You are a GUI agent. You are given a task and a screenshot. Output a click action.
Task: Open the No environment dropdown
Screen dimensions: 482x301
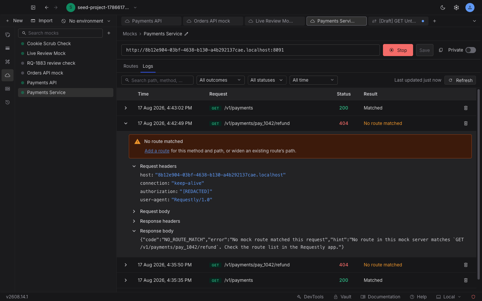[86, 21]
